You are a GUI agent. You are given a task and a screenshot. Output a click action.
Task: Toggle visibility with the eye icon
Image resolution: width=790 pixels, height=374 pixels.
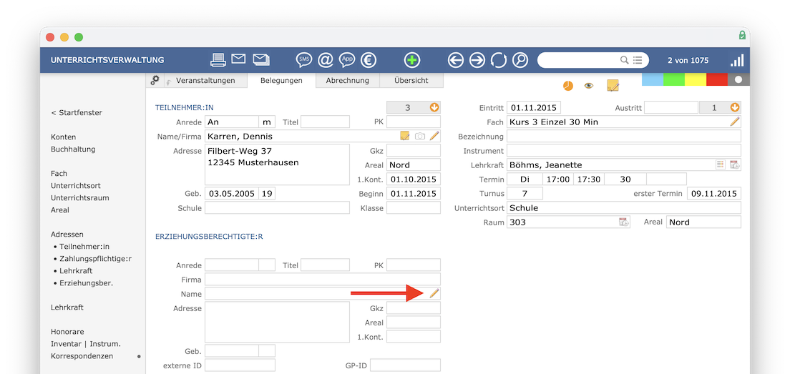(x=588, y=86)
